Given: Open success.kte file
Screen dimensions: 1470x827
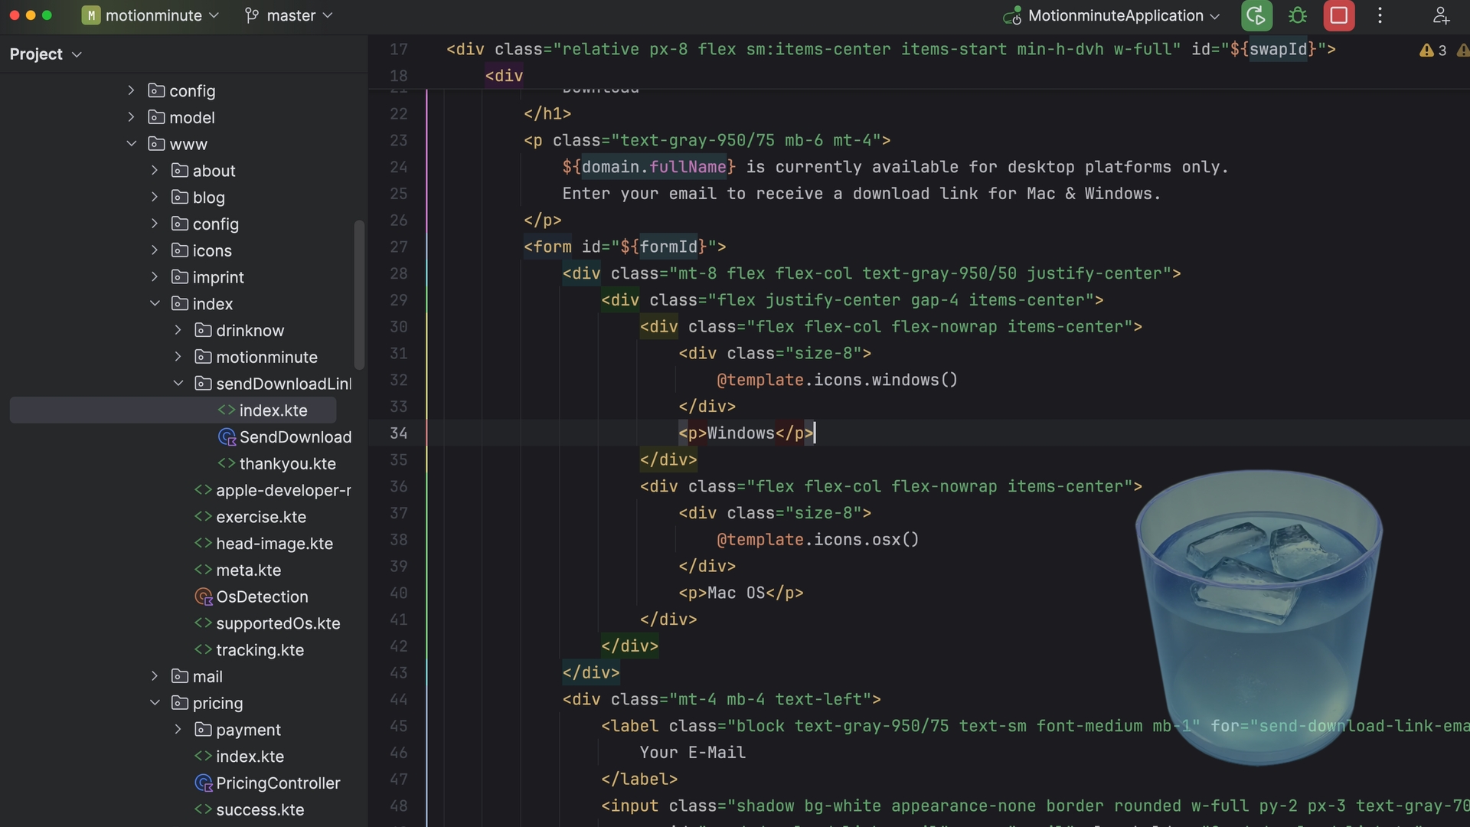Looking at the screenshot, I should [260, 809].
